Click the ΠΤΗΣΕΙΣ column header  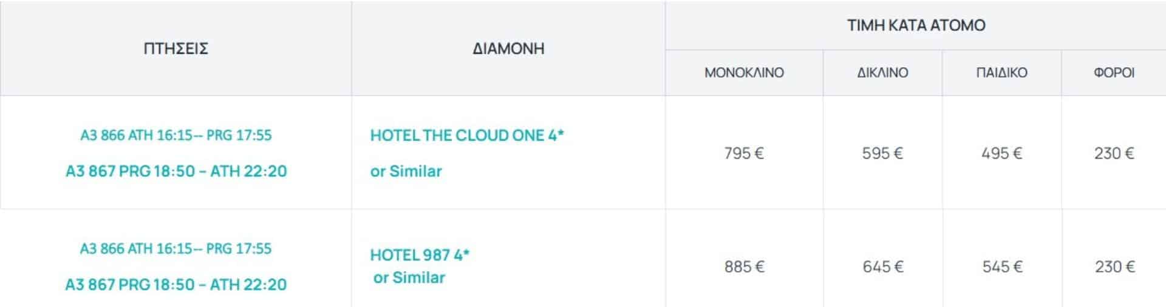click(x=176, y=48)
